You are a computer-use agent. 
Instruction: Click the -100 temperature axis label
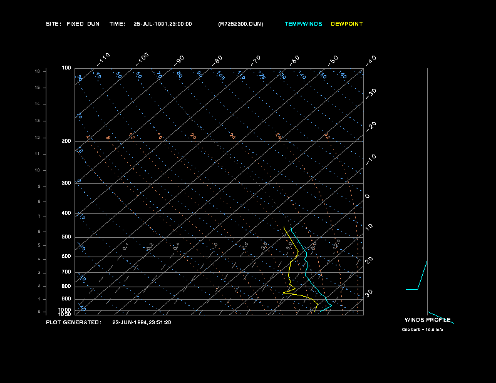click(x=142, y=59)
